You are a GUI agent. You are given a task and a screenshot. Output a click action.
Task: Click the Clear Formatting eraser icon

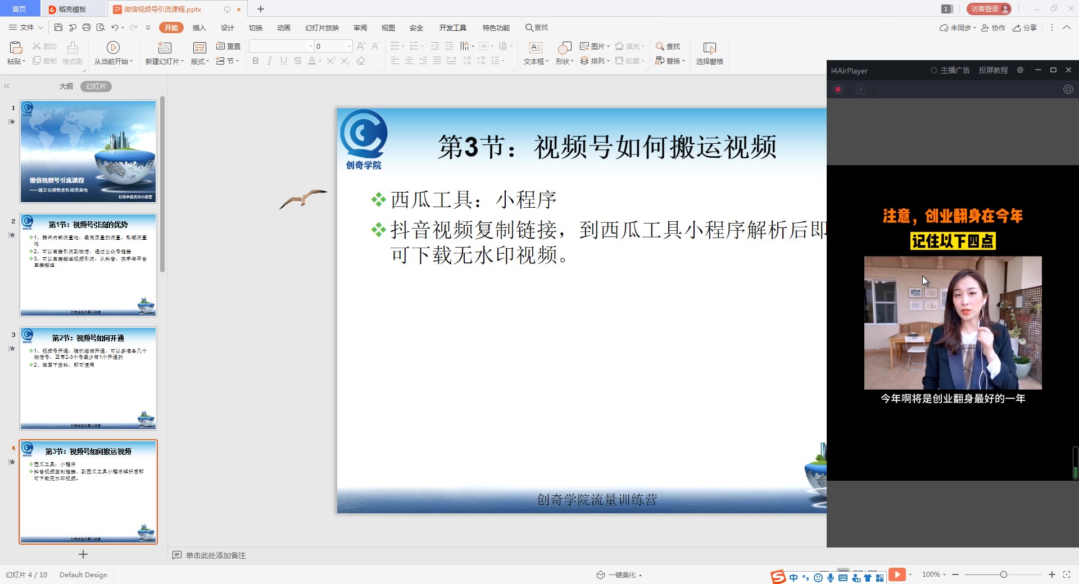coord(361,61)
